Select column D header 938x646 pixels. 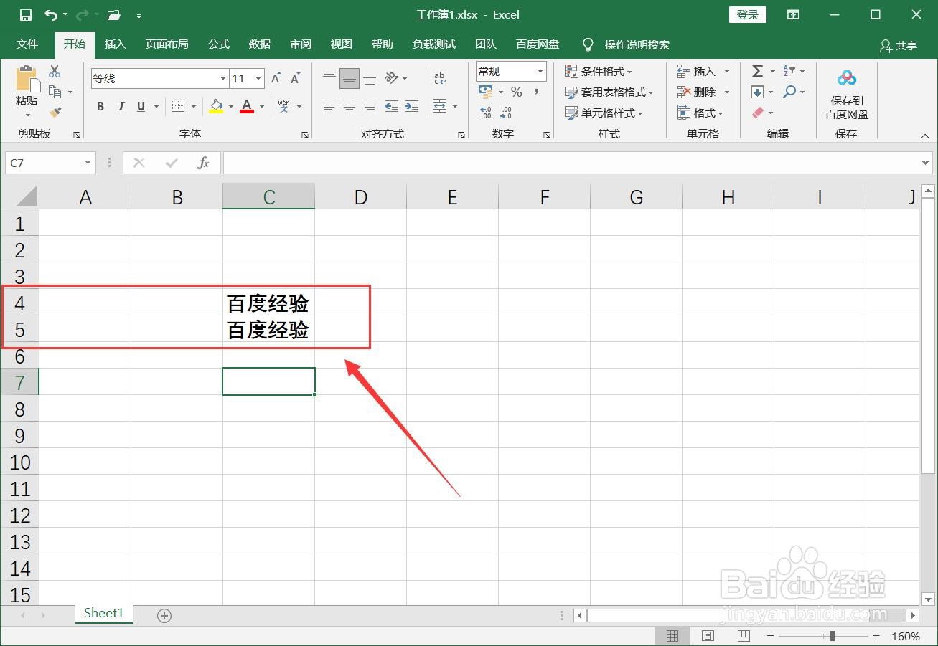tap(360, 197)
